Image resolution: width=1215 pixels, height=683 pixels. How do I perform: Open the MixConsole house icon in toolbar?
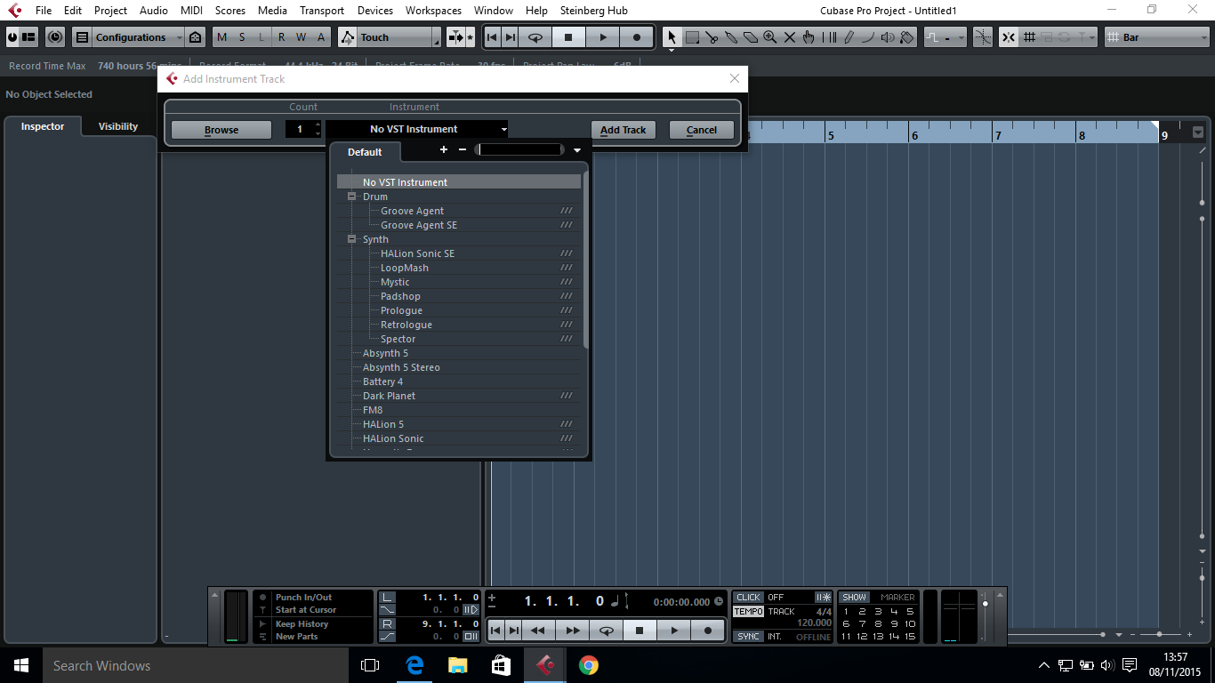(x=196, y=37)
